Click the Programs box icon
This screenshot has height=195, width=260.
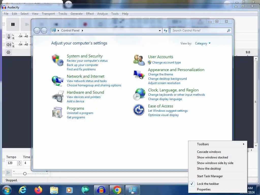point(58,112)
